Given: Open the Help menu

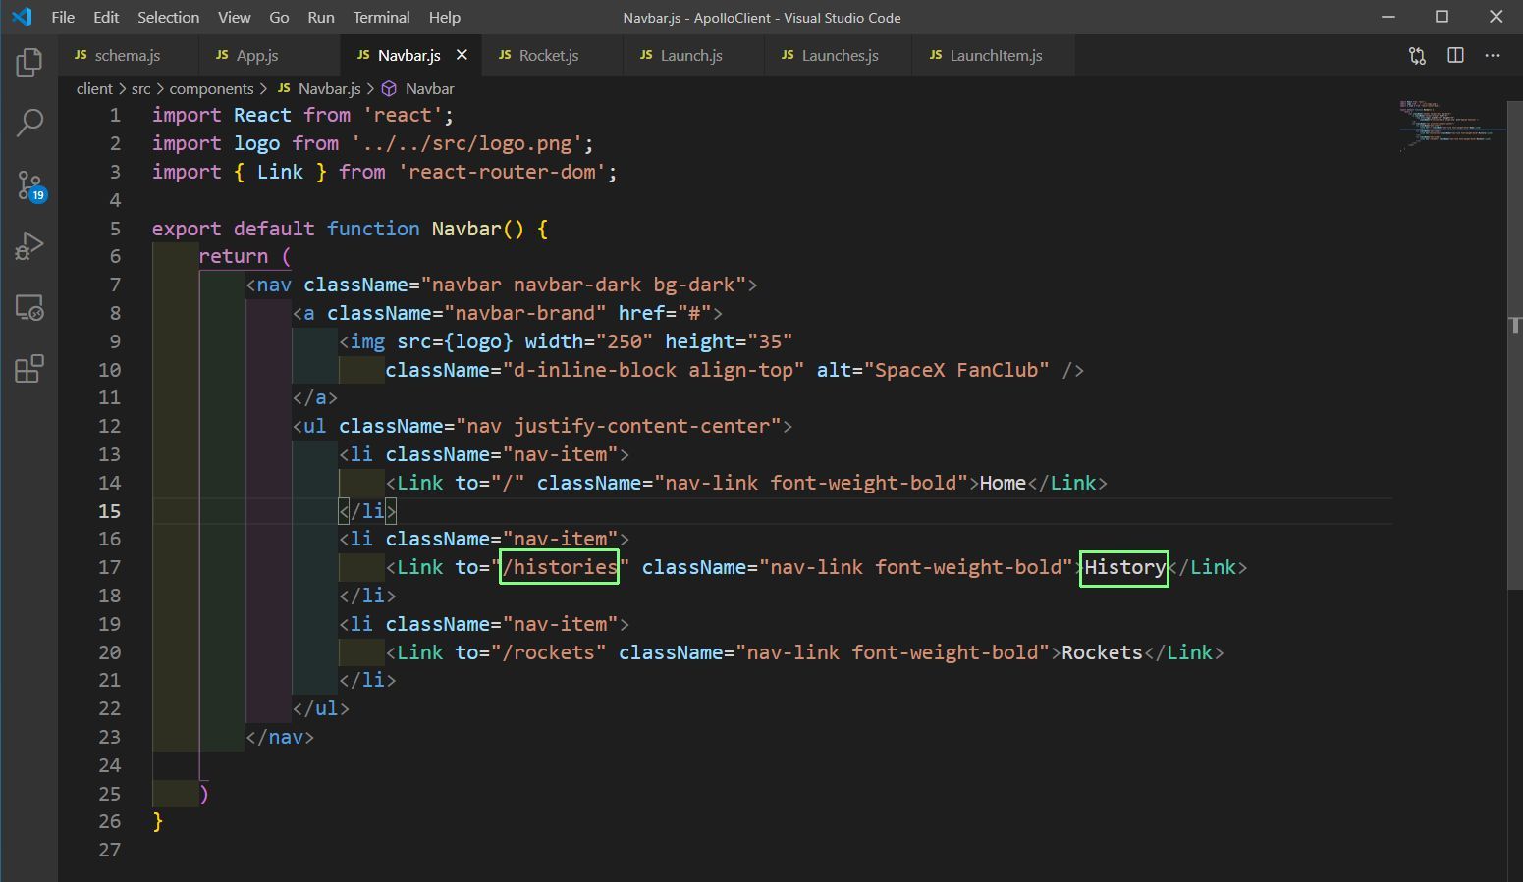Looking at the screenshot, I should click(445, 17).
